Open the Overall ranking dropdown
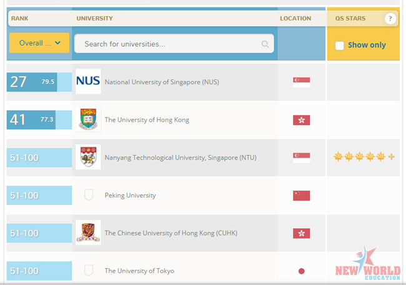The height and width of the screenshot is (285, 406). coord(39,42)
